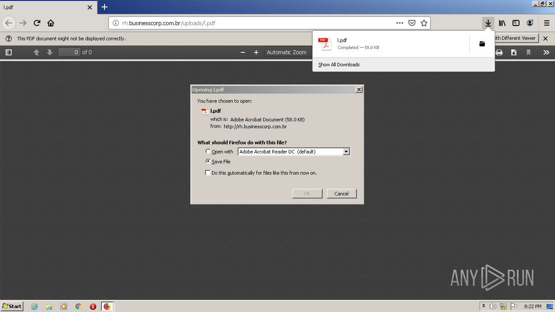The image size is (555, 312).
Task: Toggle PDF viewer sidebar
Action: click(9, 52)
